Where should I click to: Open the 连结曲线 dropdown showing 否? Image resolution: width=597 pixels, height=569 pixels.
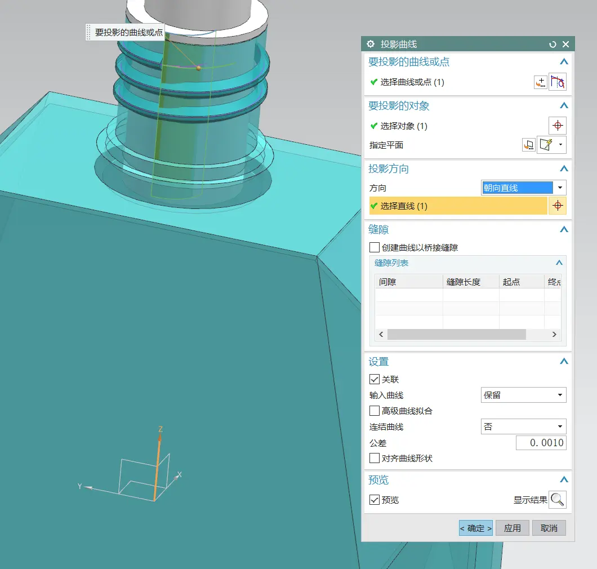[524, 426]
